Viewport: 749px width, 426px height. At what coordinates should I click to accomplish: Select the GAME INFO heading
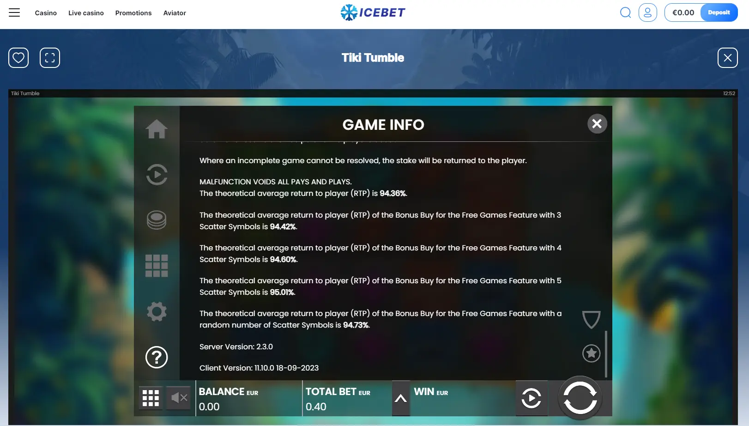[x=383, y=125]
